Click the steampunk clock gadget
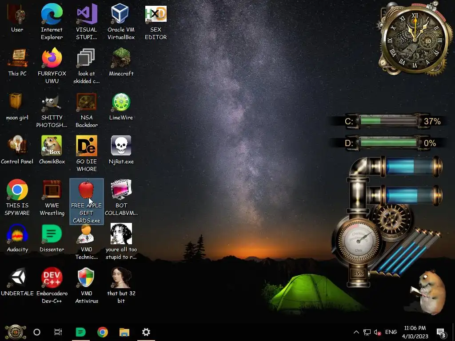Screen dimensions: 455x341 415,39
